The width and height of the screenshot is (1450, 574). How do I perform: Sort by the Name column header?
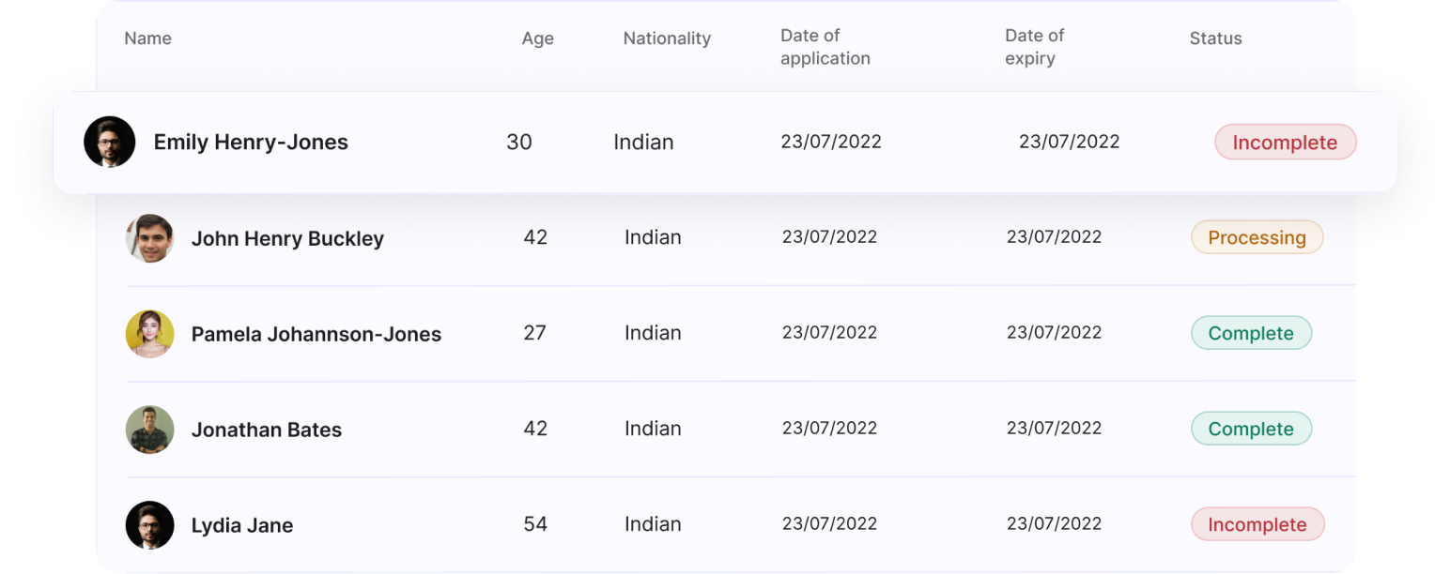[148, 38]
